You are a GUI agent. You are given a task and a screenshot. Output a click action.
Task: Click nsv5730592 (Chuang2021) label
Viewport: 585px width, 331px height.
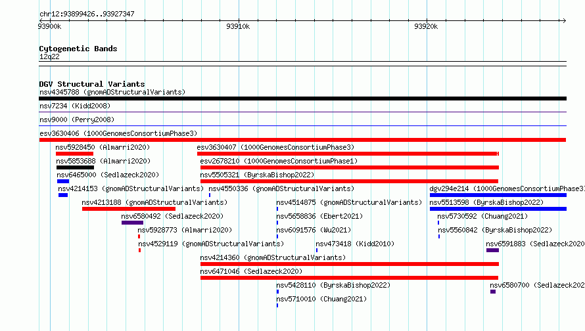(482, 216)
